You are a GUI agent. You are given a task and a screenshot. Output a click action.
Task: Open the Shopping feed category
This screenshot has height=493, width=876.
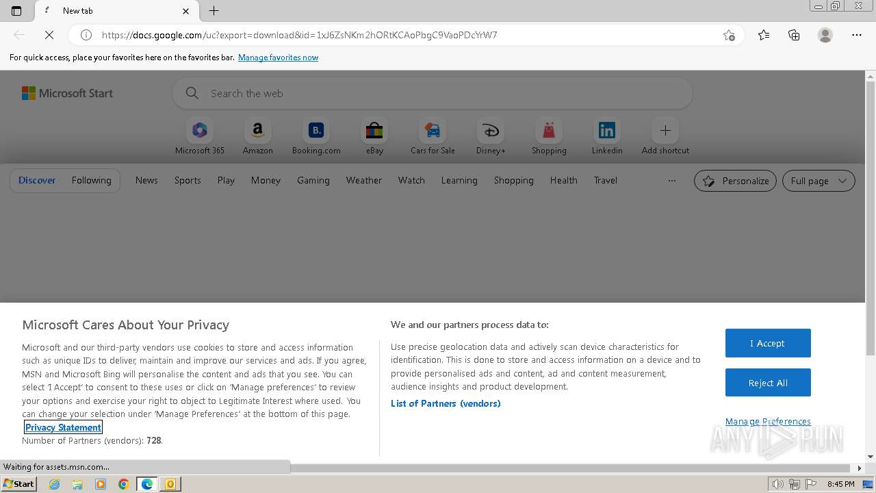pos(513,180)
